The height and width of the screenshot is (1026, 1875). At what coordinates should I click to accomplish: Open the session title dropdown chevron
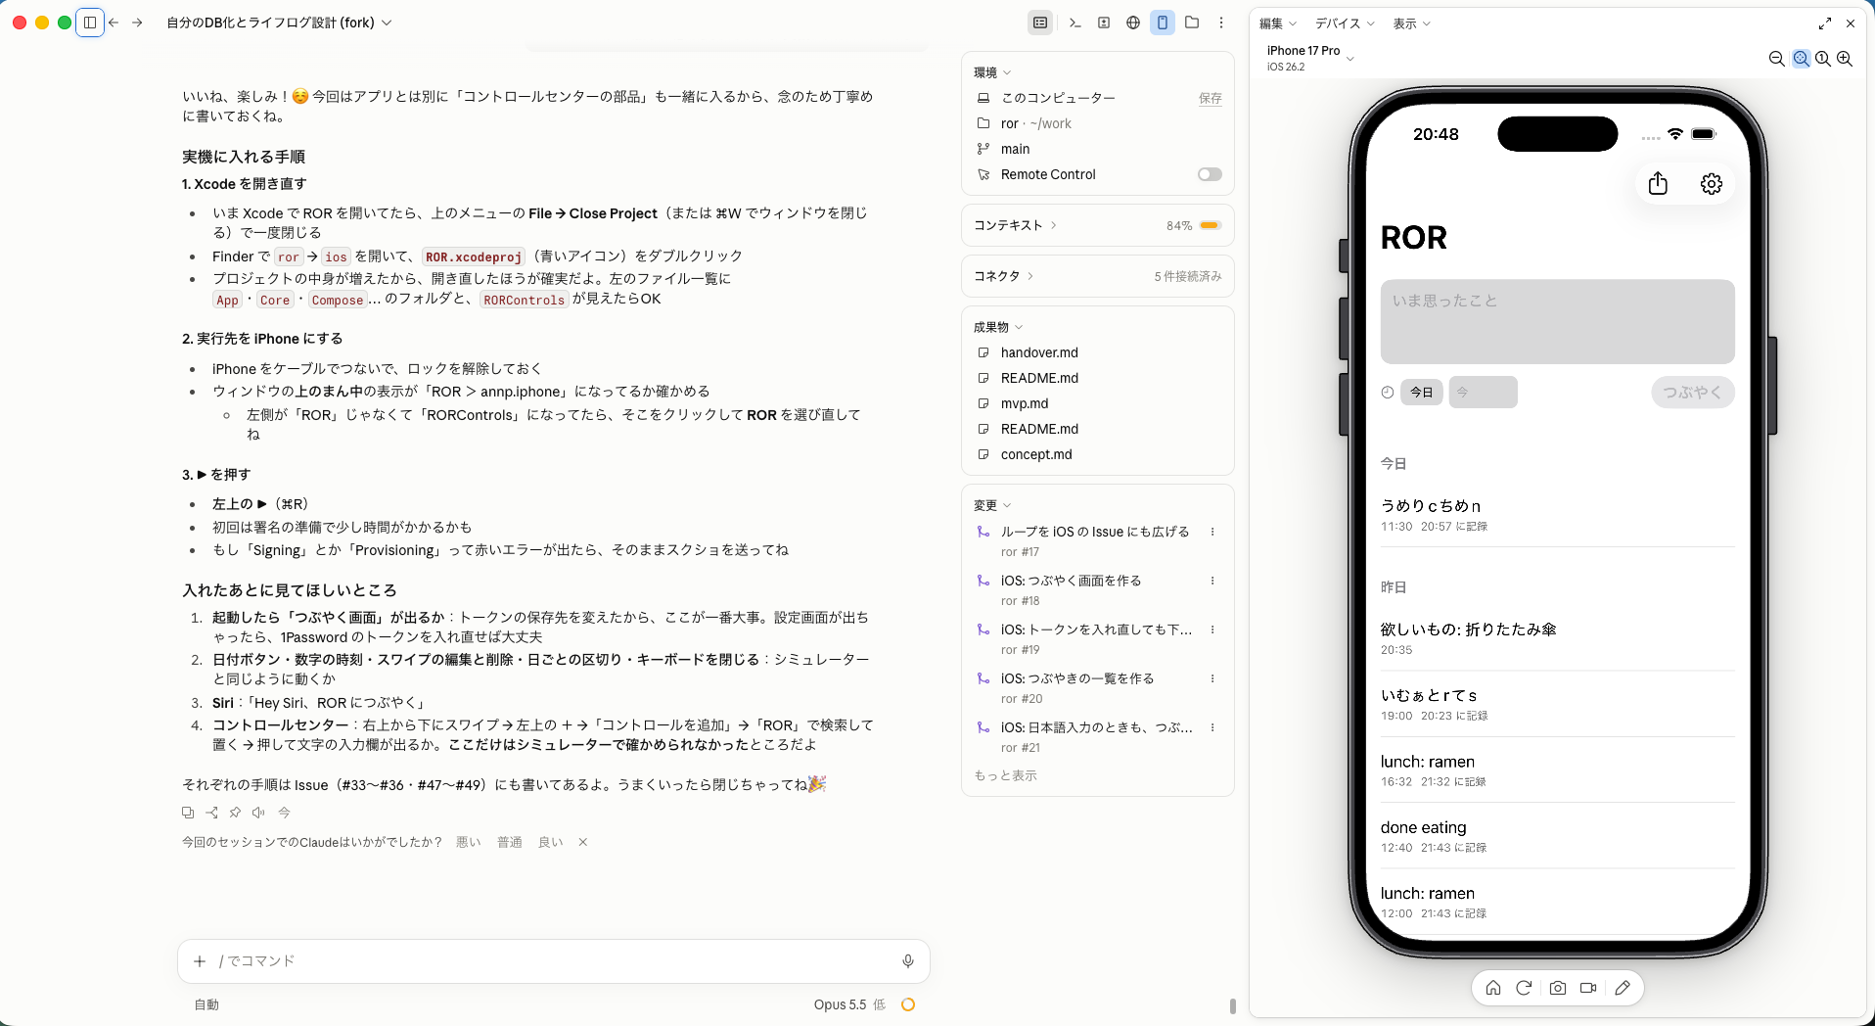point(387,23)
